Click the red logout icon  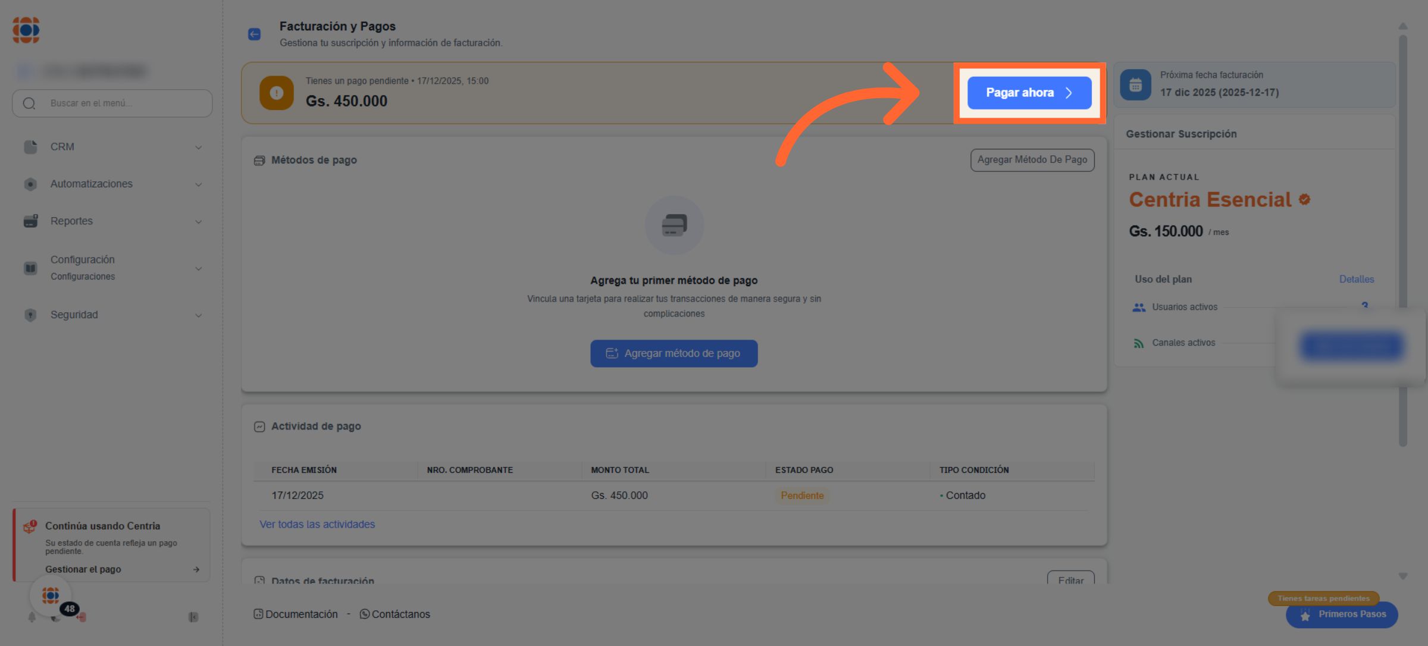(x=82, y=617)
